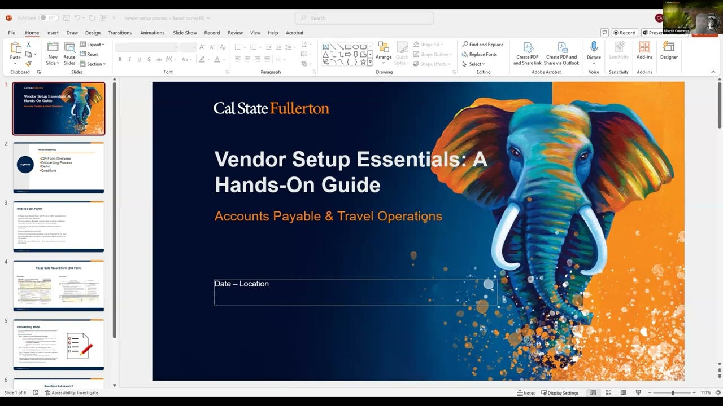
Task: Toggle Underline formatting
Action: 139,59
